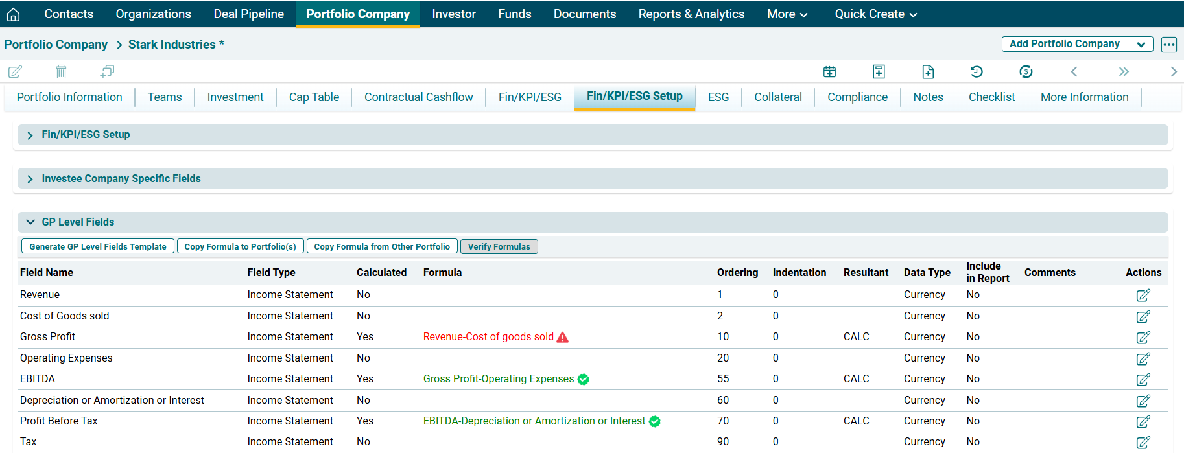Click the currency refresh icon

(1026, 71)
